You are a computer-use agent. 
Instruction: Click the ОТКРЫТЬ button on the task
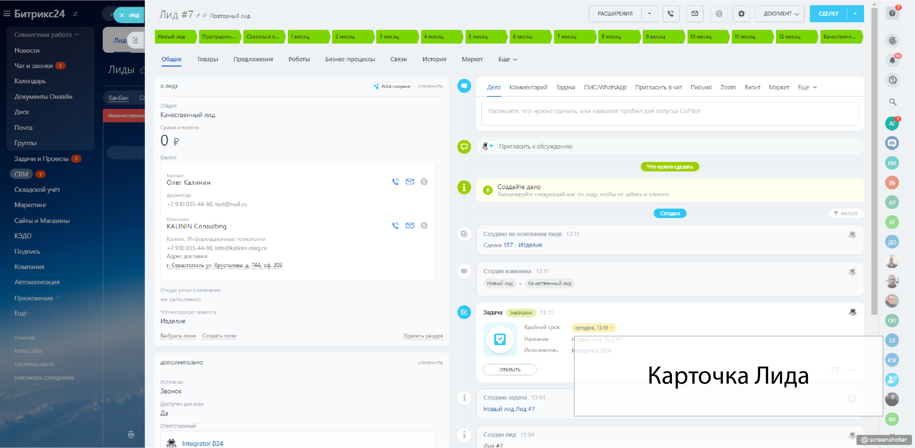tap(509, 370)
